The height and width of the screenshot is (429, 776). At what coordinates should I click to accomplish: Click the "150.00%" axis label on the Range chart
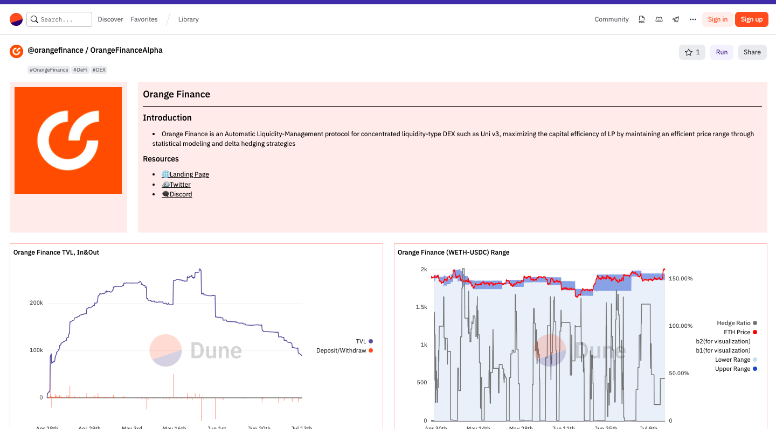681,279
